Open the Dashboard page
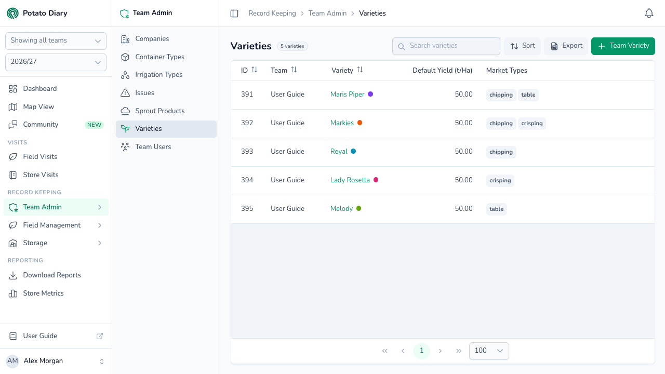The width and height of the screenshot is (665, 374). click(56, 89)
